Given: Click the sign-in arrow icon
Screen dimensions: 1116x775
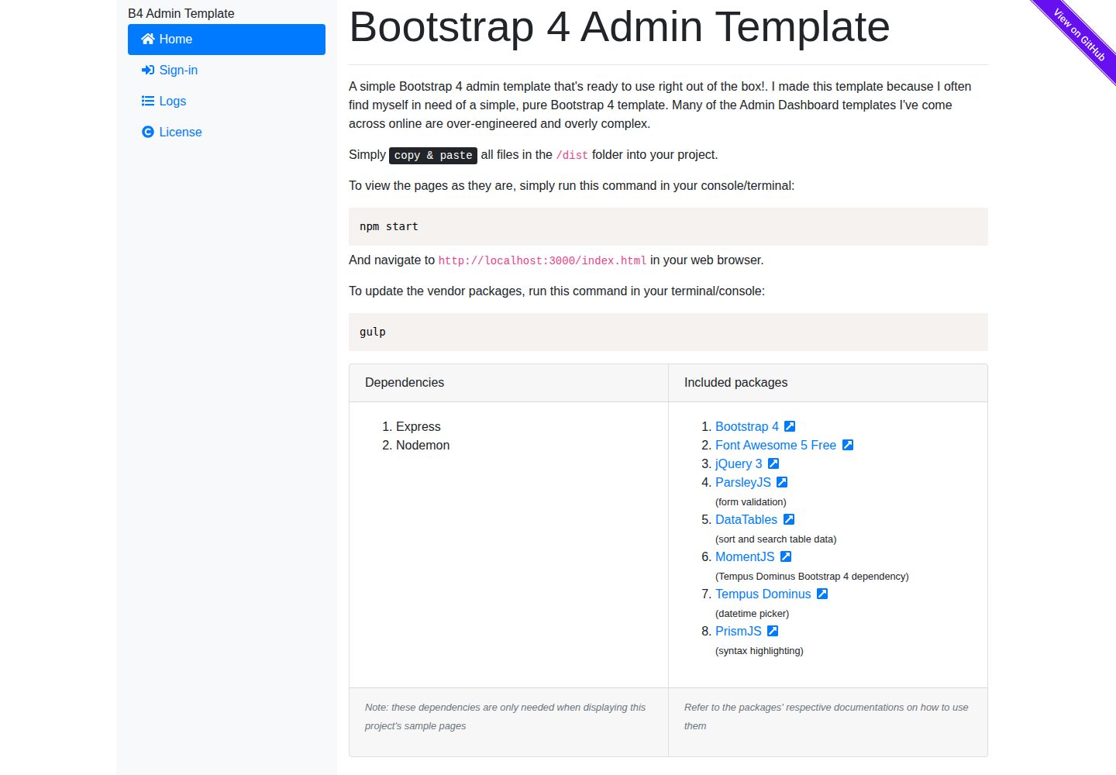Looking at the screenshot, I should click(x=147, y=70).
